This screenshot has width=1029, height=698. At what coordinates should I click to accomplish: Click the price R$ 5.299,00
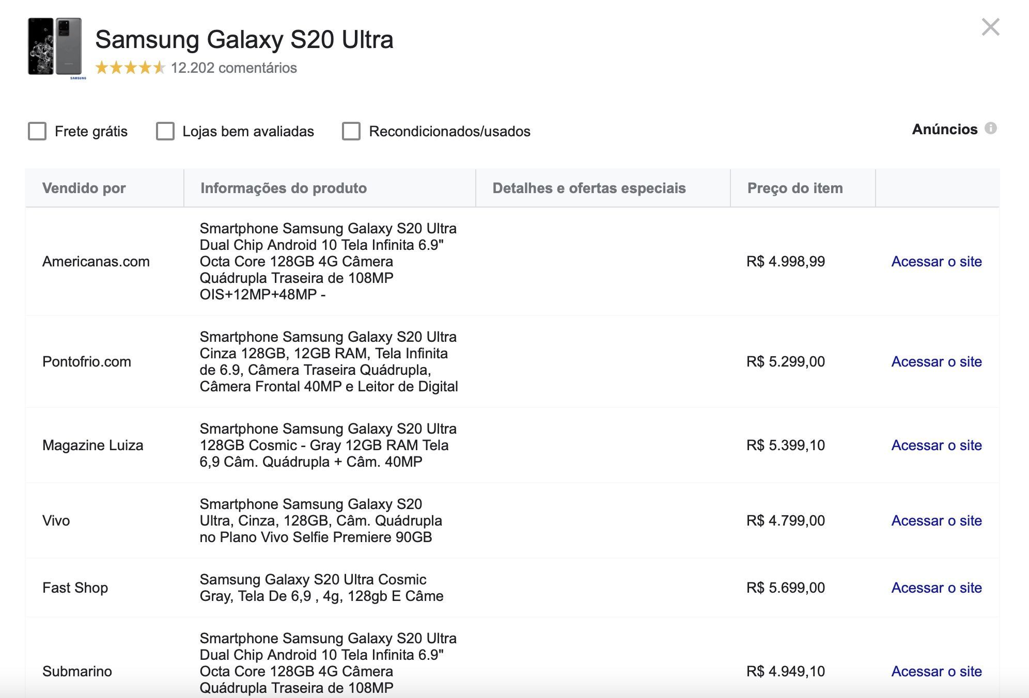click(x=786, y=361)
